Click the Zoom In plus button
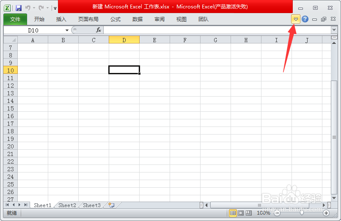The image size is (341, 221). click(326, 213)
